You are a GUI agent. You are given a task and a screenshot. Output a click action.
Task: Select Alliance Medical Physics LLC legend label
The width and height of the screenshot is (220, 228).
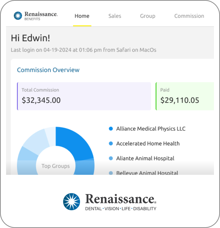[151, 129]
